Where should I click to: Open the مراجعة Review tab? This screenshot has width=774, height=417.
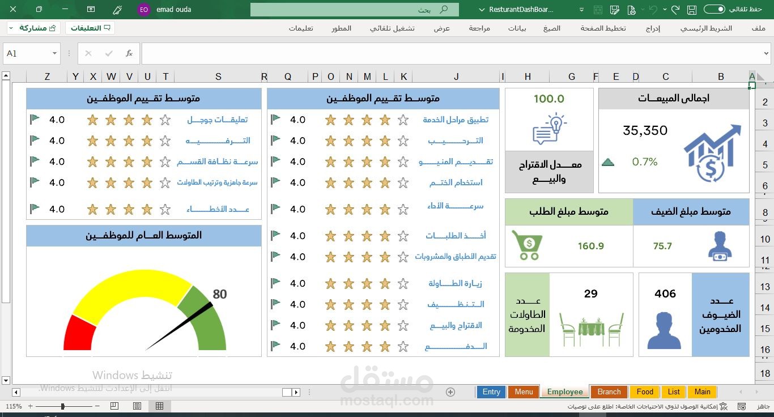(x=479, y=28)
